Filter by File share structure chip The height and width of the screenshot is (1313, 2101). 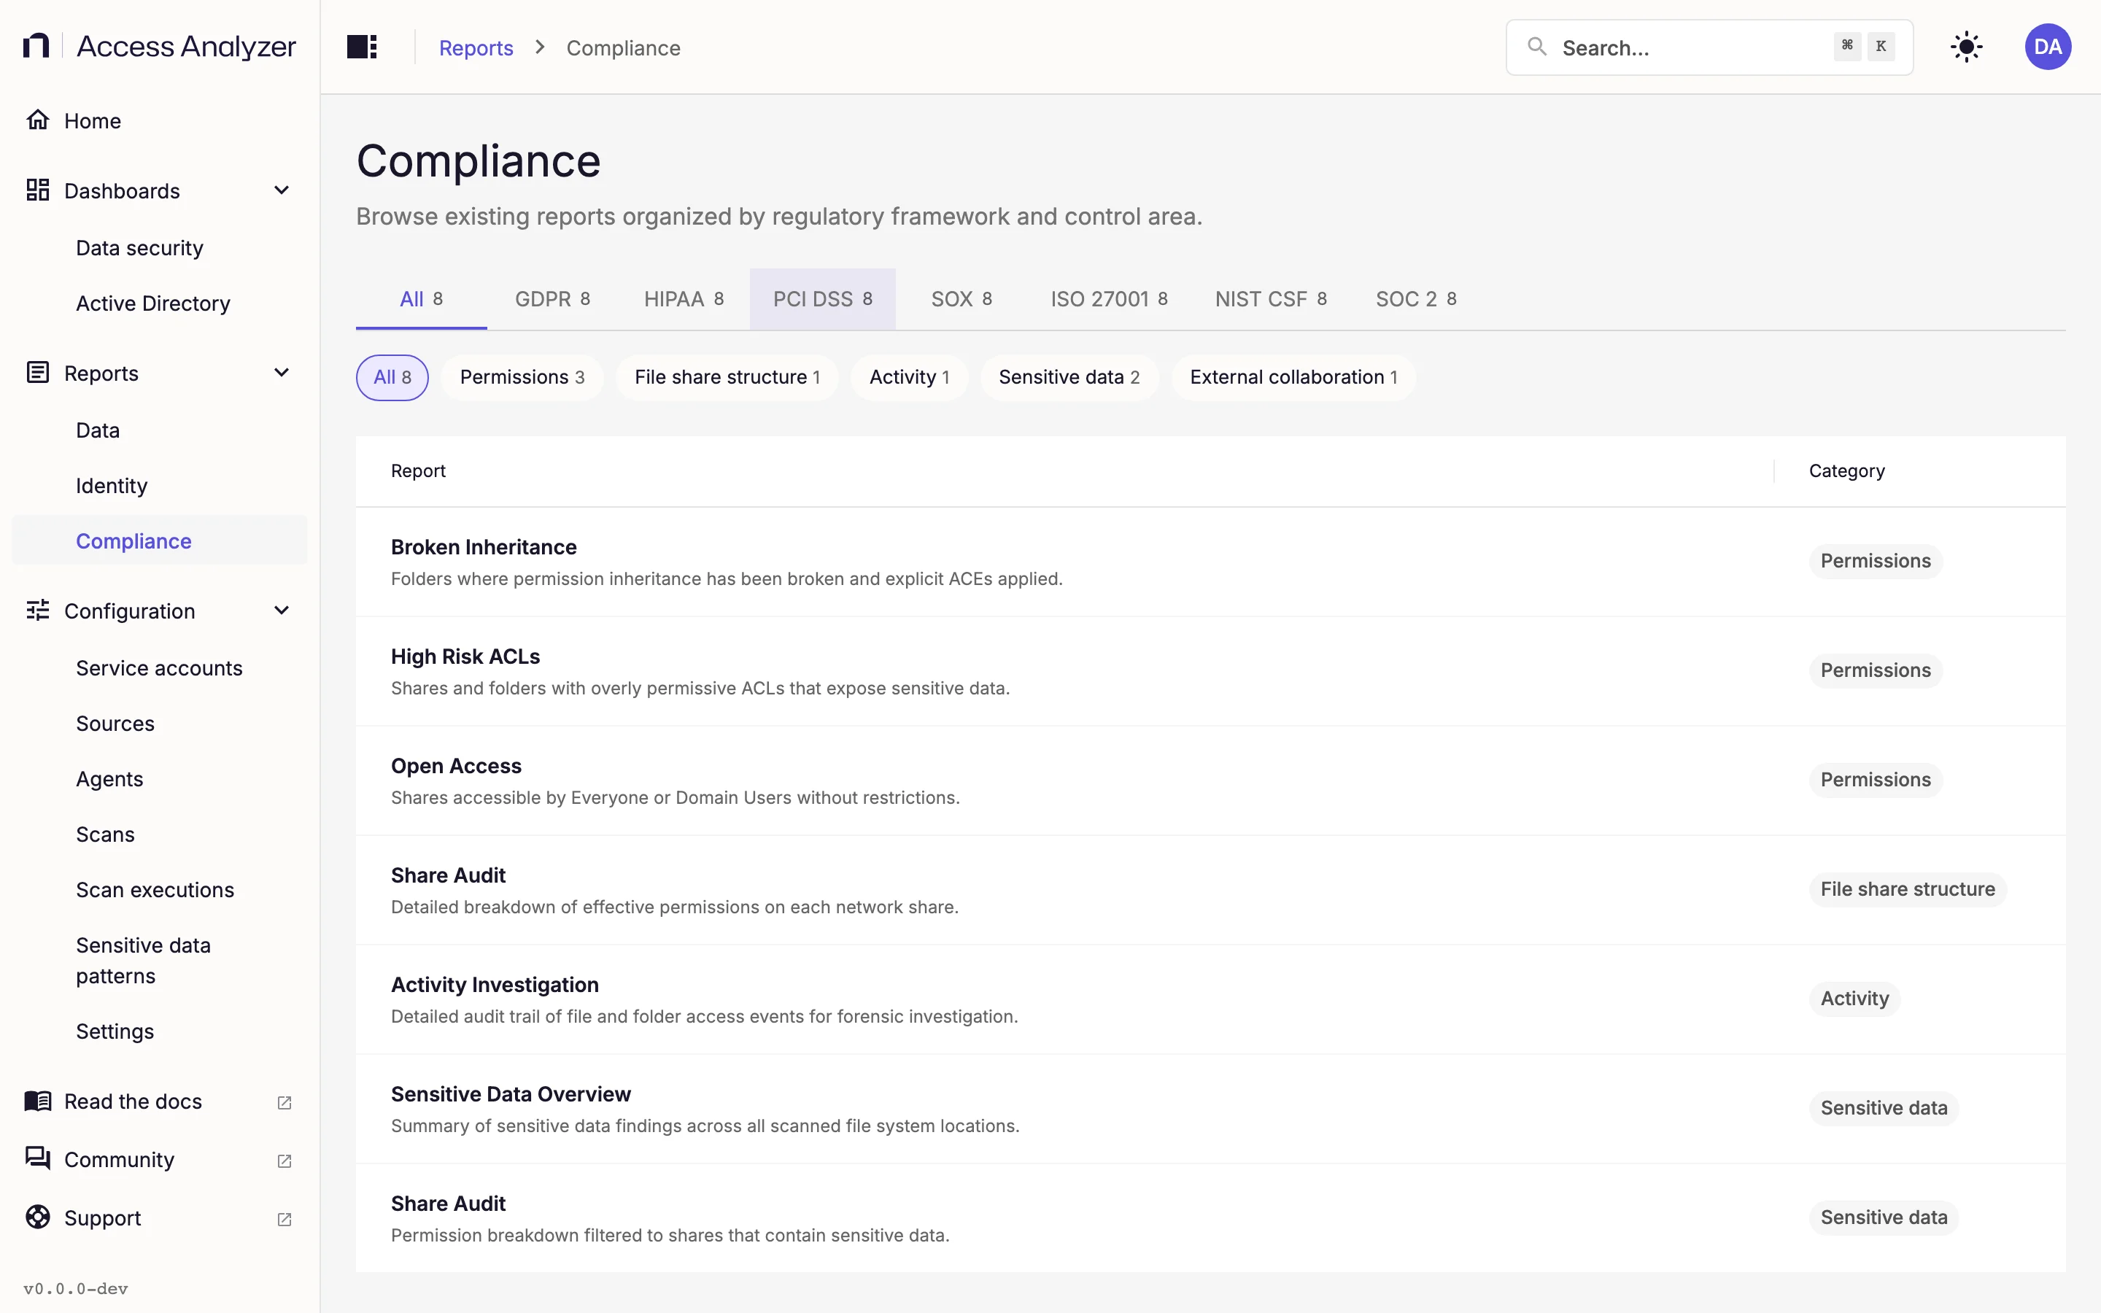[x=727, y=377]
